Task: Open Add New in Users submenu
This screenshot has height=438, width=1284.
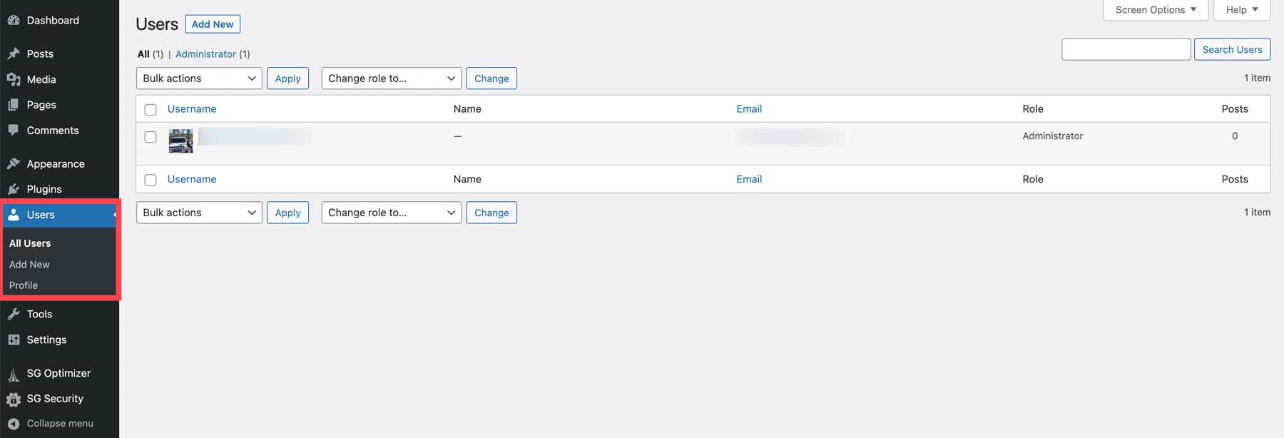Action: (29, 265)
